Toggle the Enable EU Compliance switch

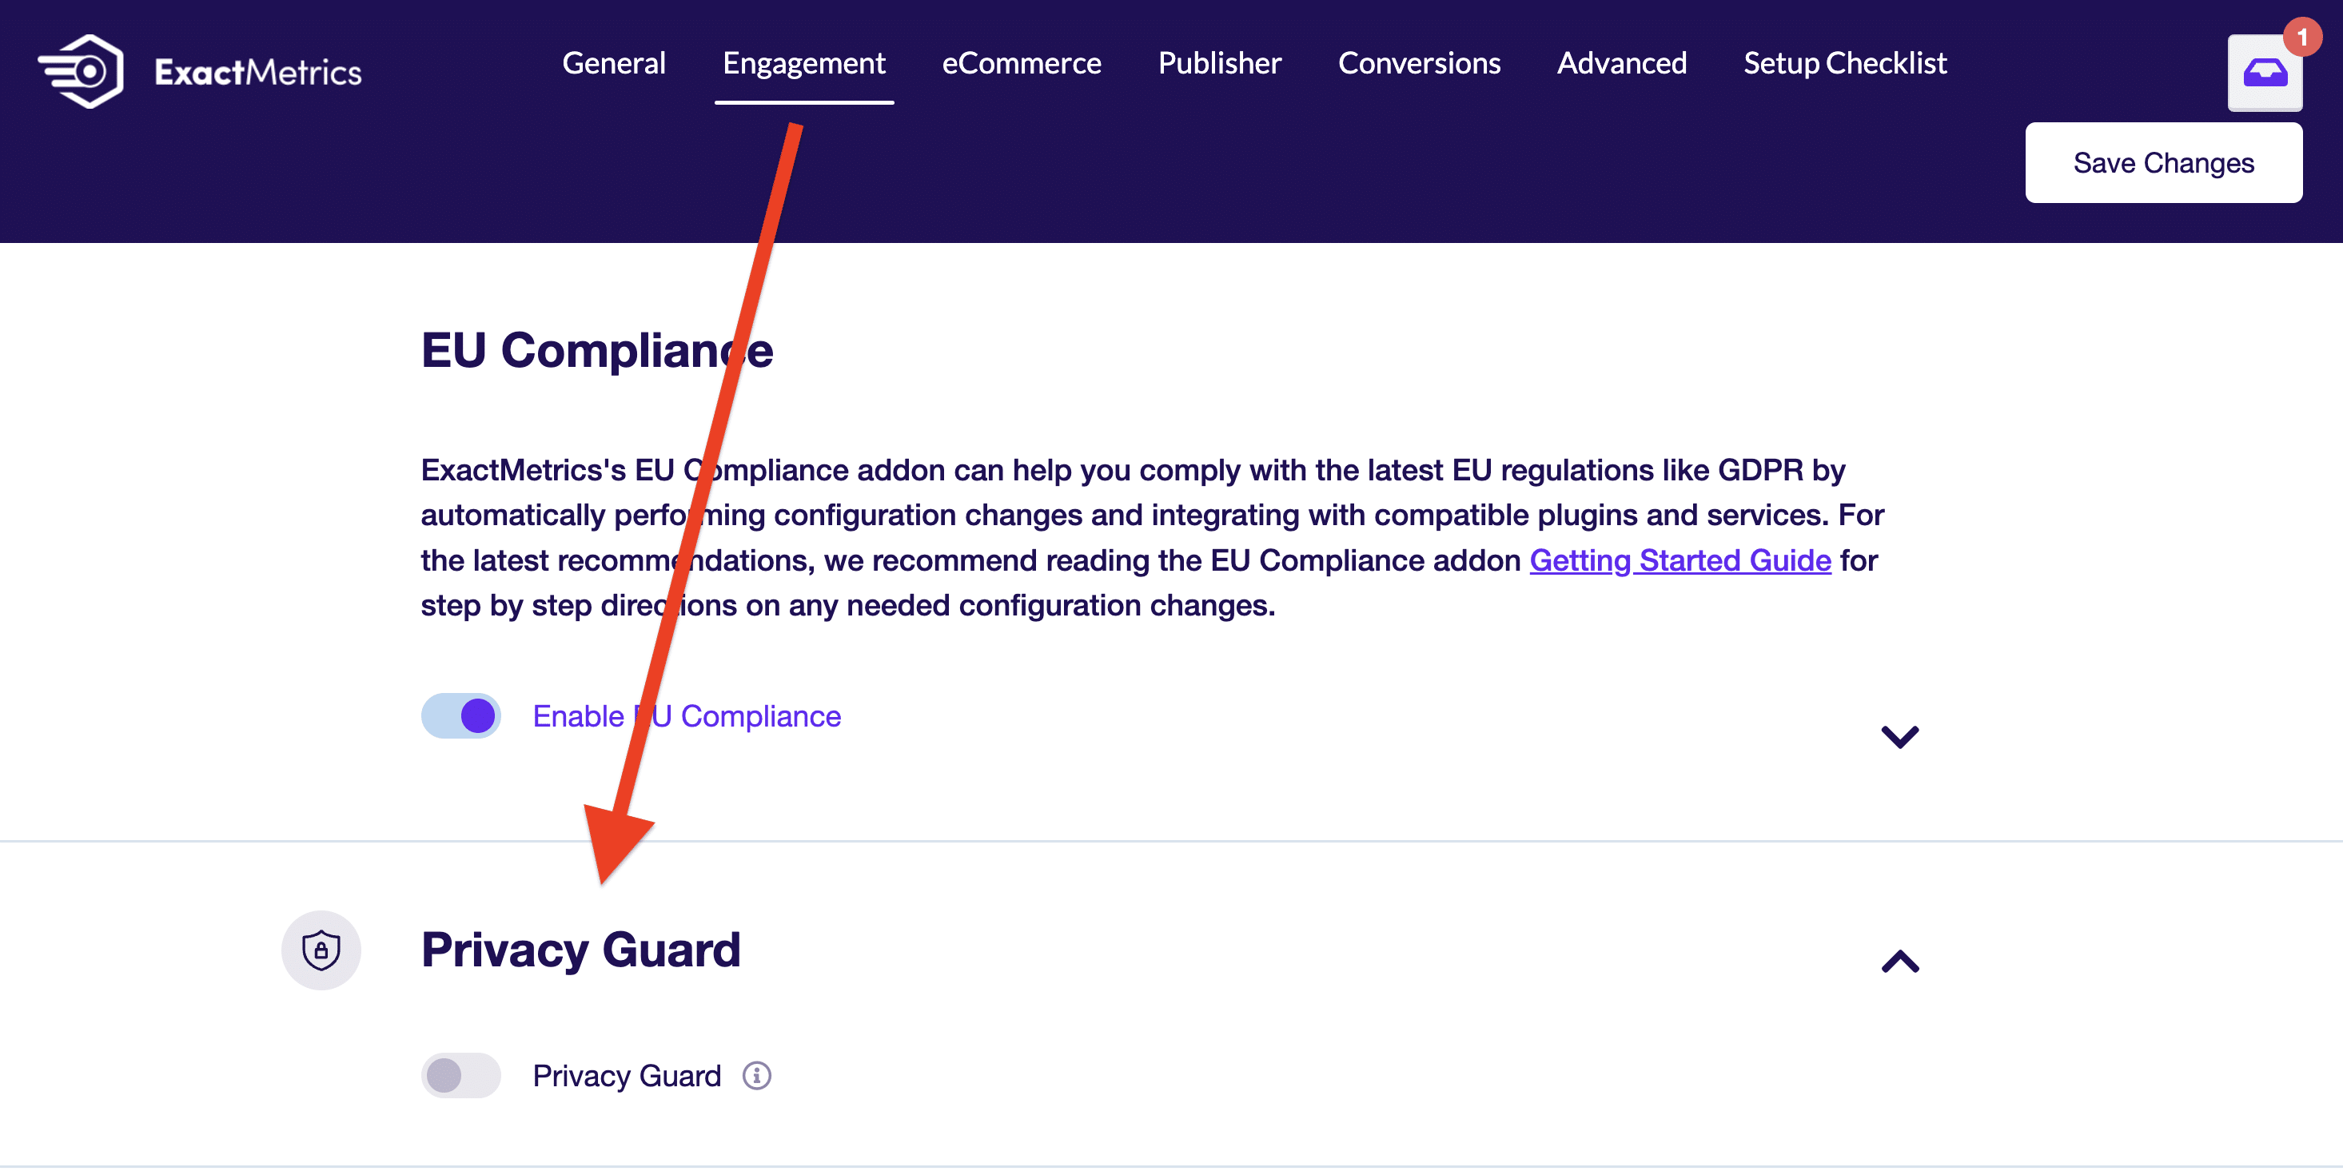click(460, 715)
